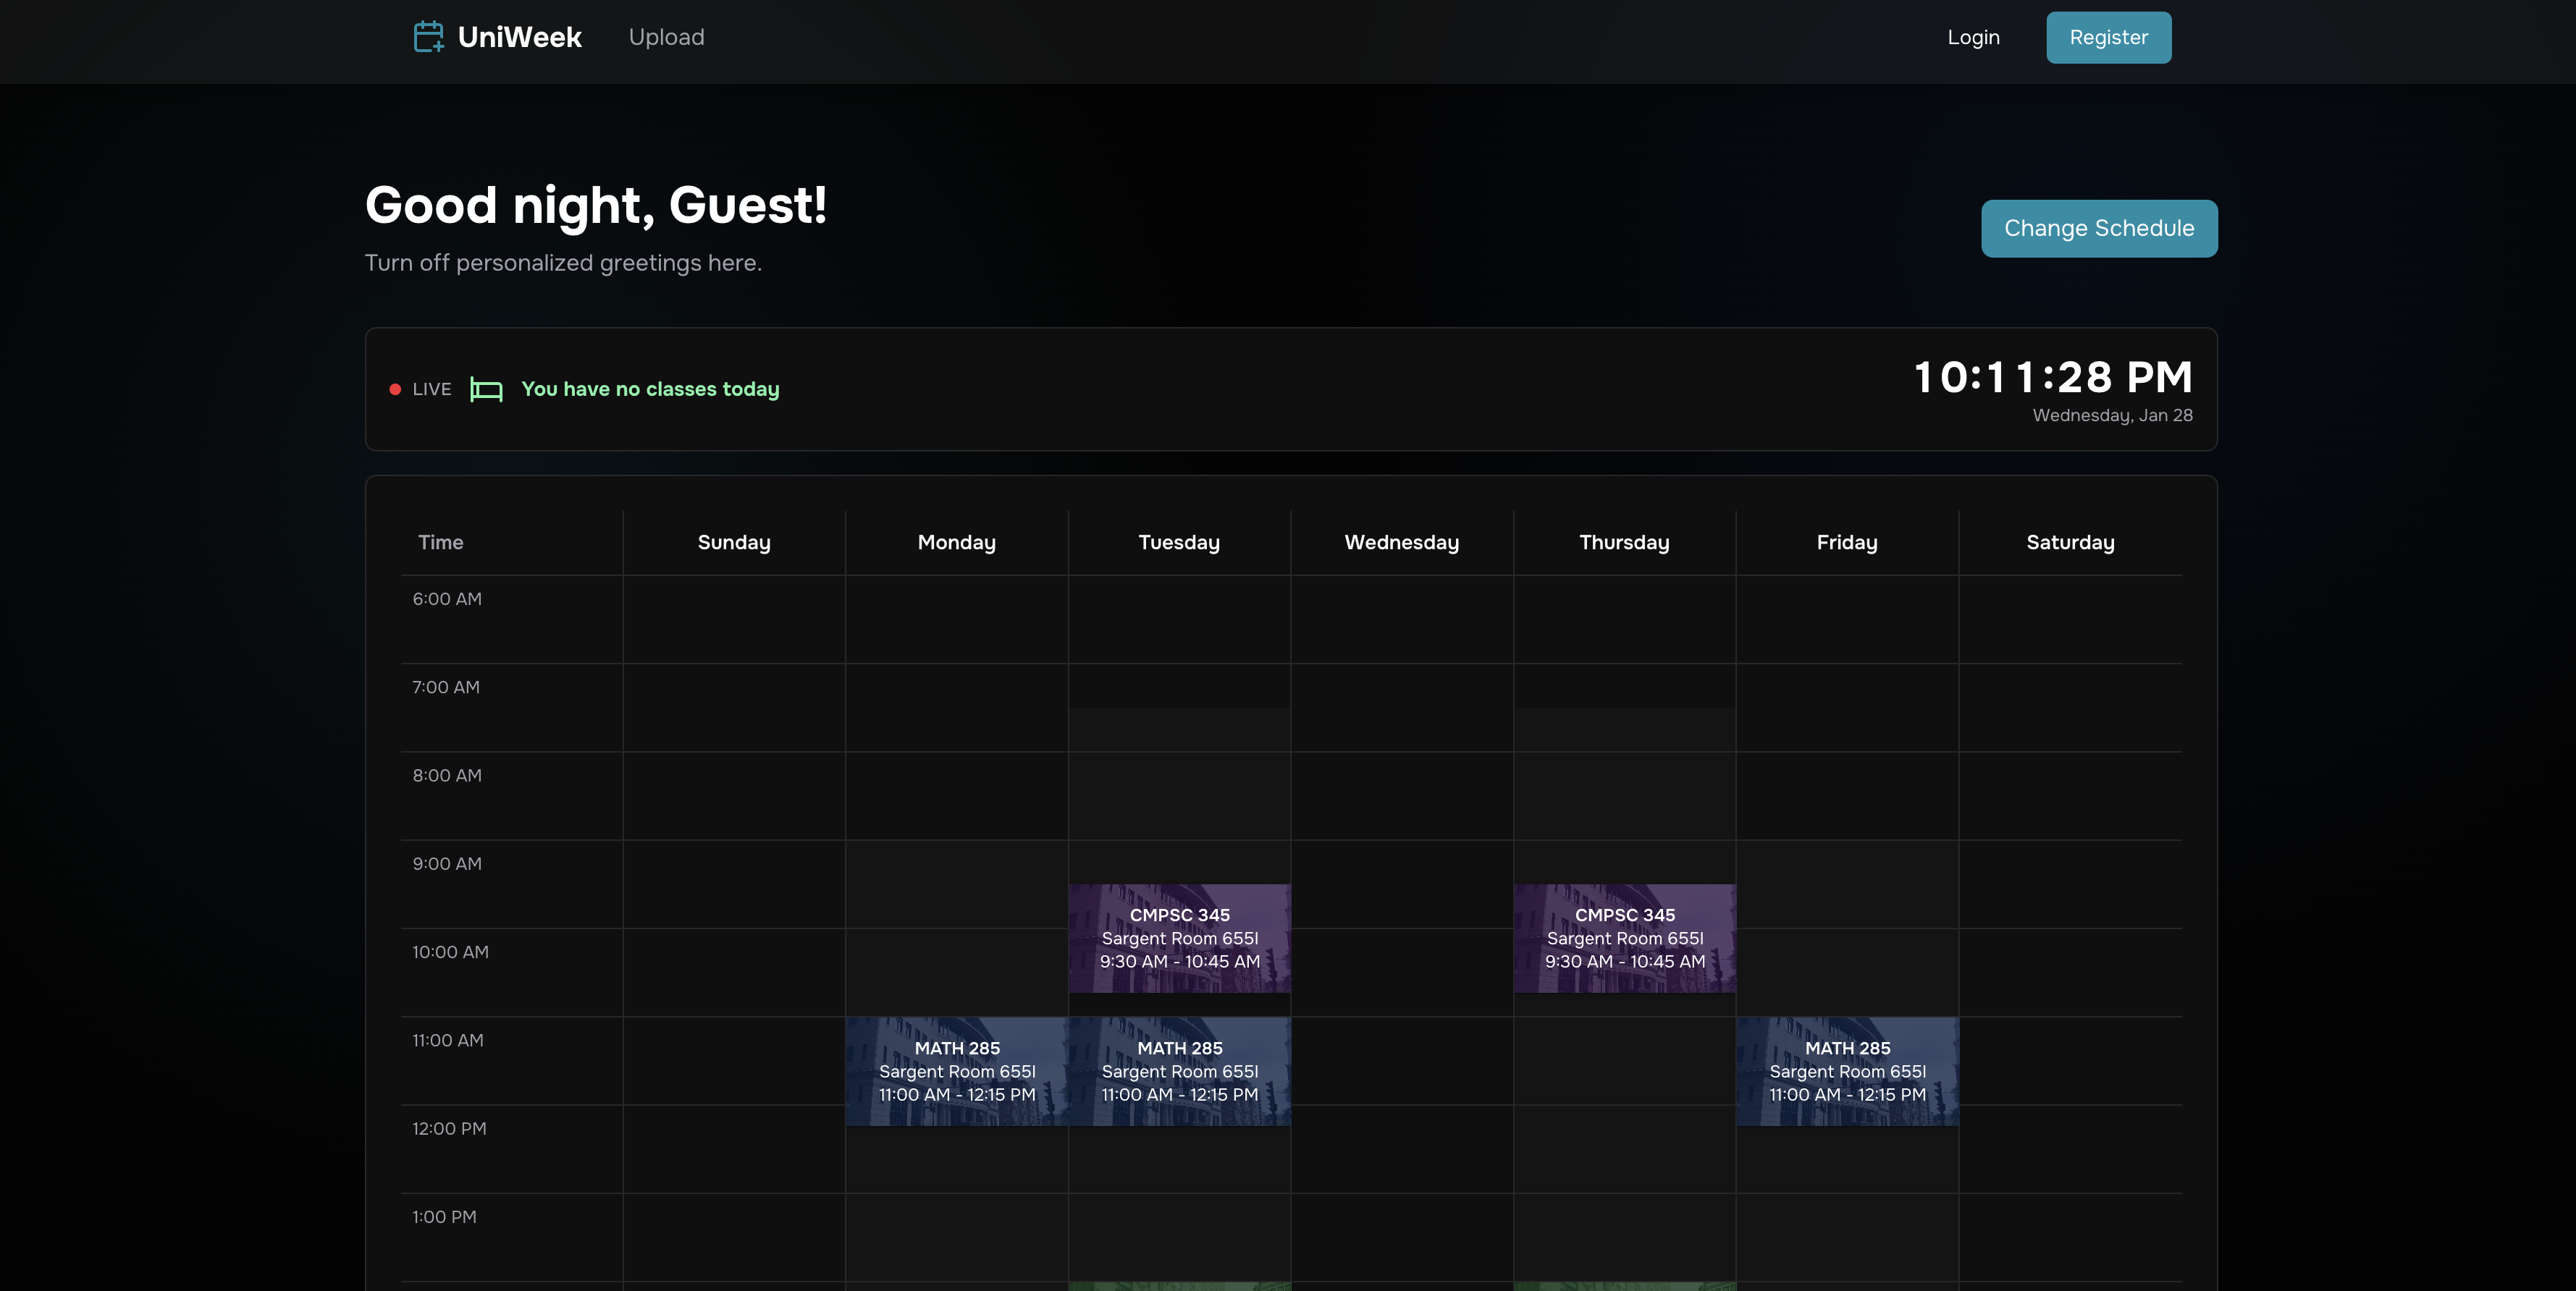Click the bed icon beside no classes message
The image size is (2576, 1291).
coord(486,390)
